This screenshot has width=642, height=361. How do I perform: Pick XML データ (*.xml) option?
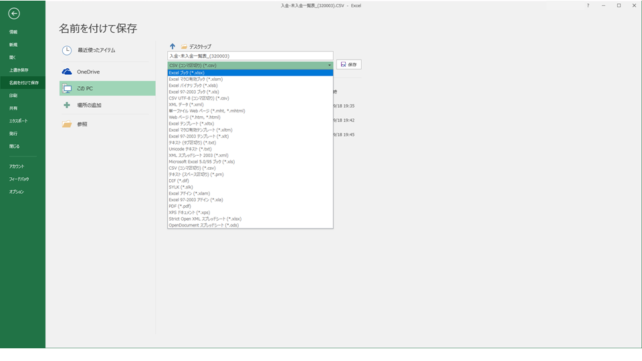[x=250, y=105]
